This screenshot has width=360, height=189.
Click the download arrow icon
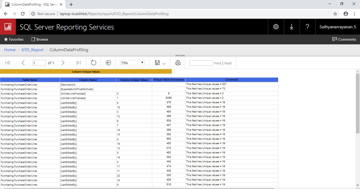tap(292, 27)
